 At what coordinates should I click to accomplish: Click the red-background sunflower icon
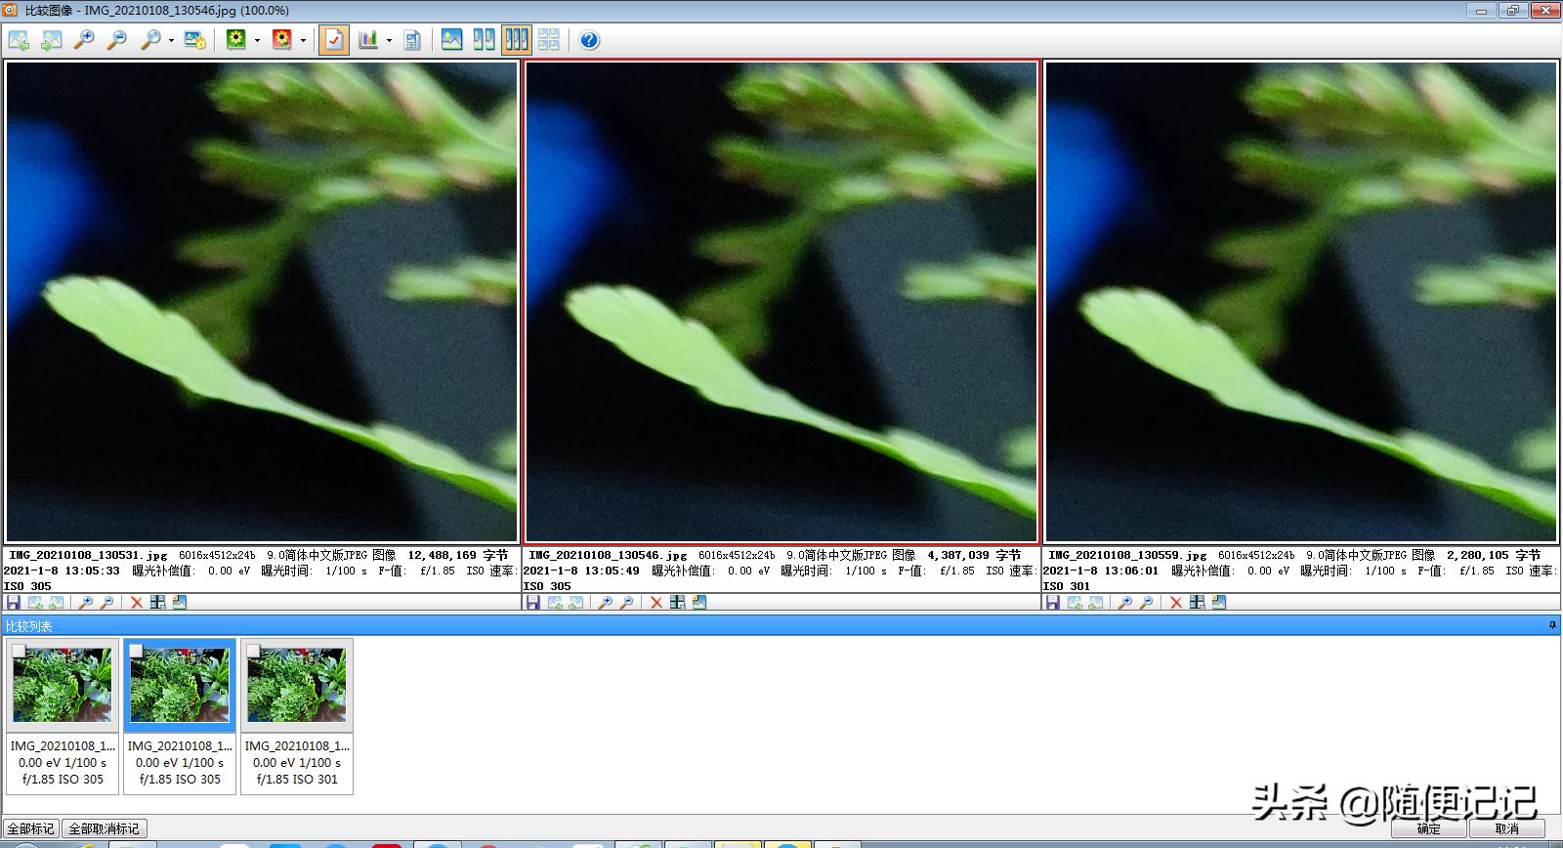(x=281, y=40)
